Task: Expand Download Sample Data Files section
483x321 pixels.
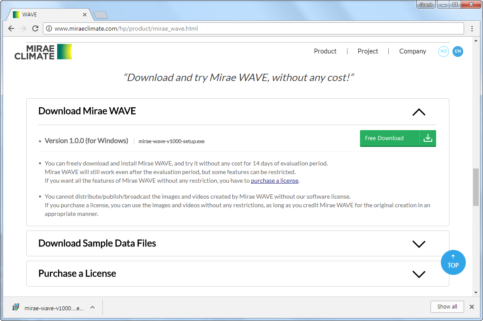Action: [418, 244]
